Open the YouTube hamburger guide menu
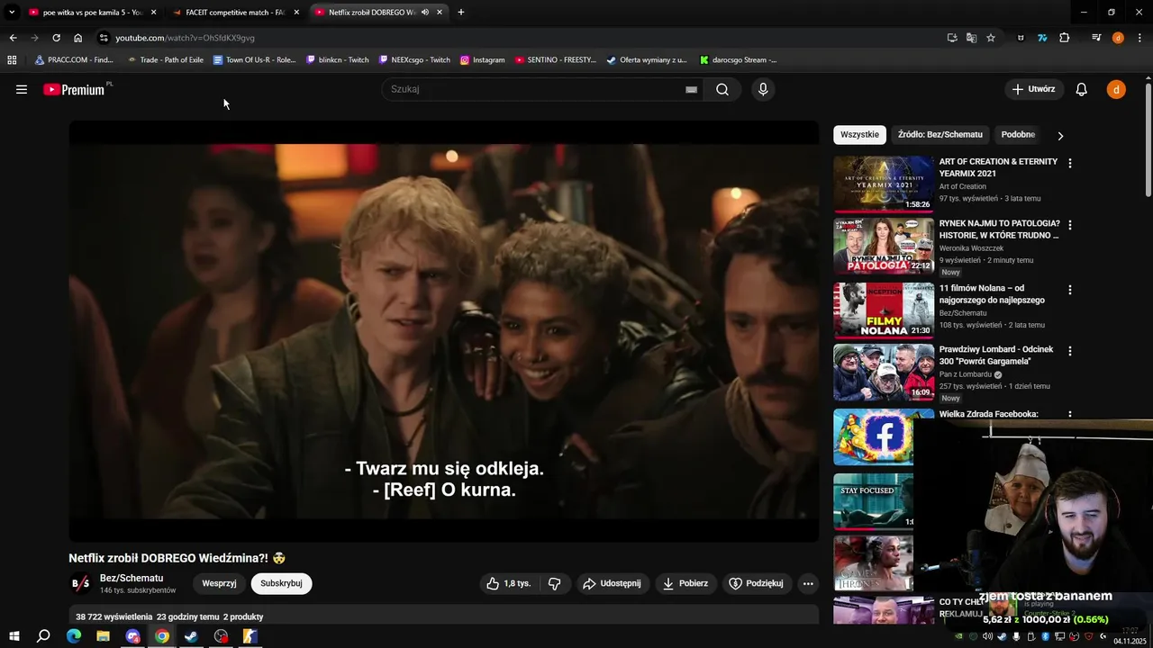Image resolution: width=1153 pixels, height=648 pixels. pyautogui.click(x=22, y=89)
